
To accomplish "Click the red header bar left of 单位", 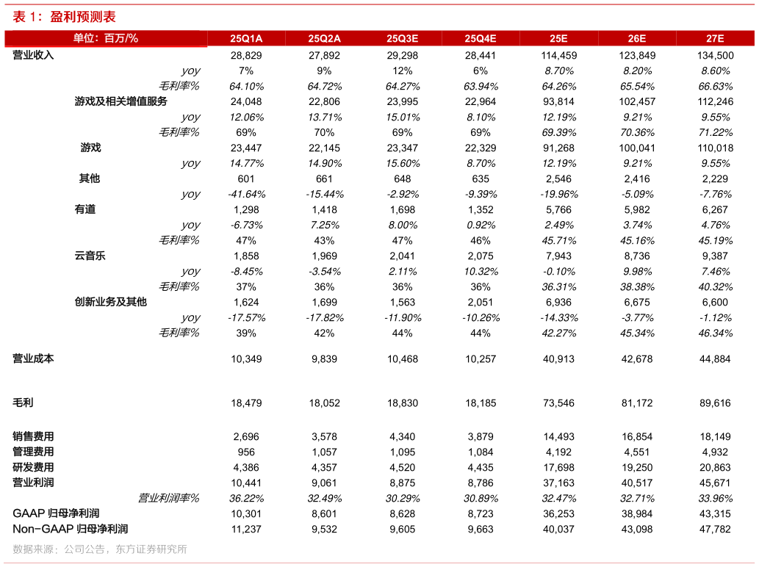I will click(37, 38).
